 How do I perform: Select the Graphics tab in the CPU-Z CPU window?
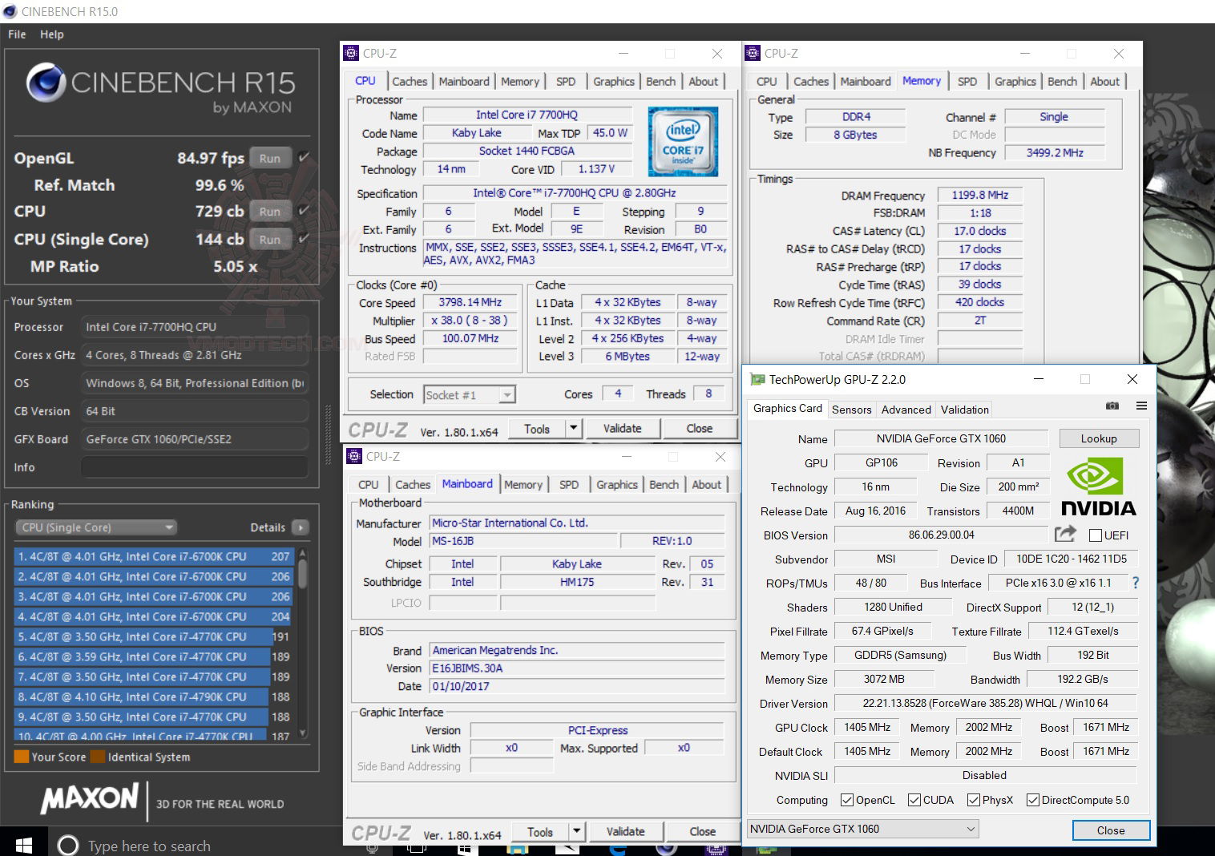coord(614,82)
